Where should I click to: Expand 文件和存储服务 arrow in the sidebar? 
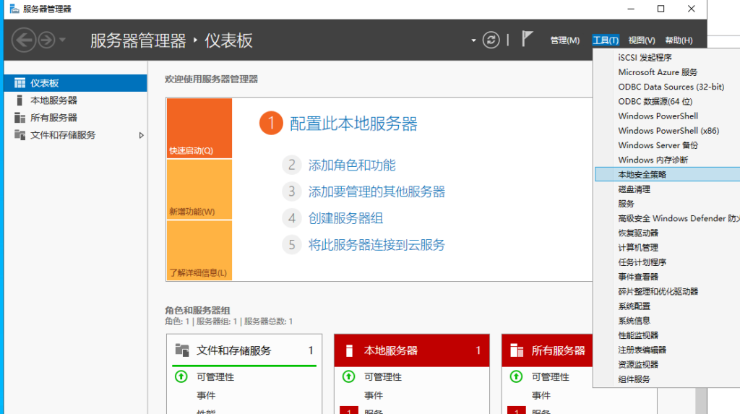[142, 135]
